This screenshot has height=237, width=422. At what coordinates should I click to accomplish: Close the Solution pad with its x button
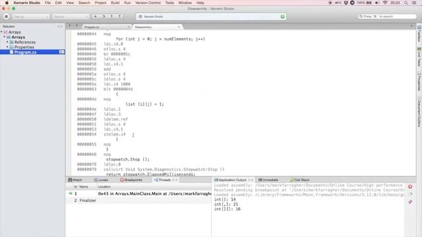tap(61, 26)
